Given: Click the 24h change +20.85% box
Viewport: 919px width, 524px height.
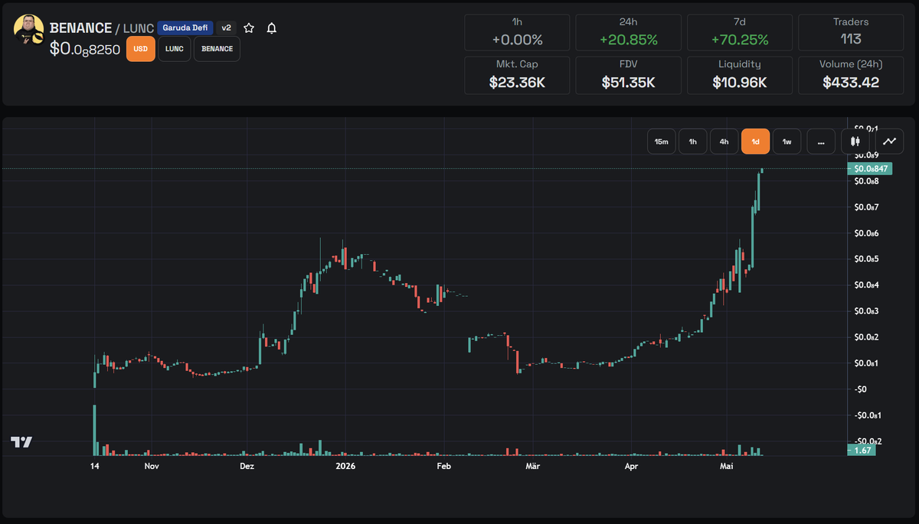Looking at the screenshot, I should point(629,32).
